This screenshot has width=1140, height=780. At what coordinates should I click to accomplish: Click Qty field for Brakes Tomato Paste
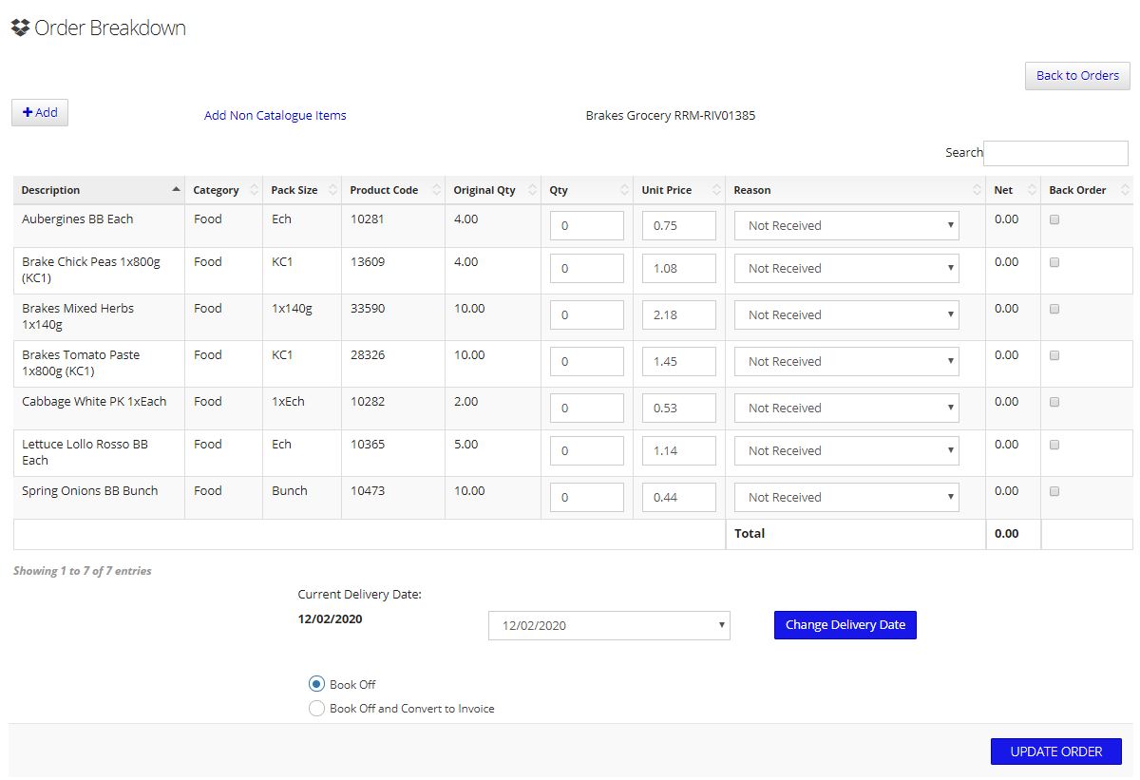(x=587, y=362)
